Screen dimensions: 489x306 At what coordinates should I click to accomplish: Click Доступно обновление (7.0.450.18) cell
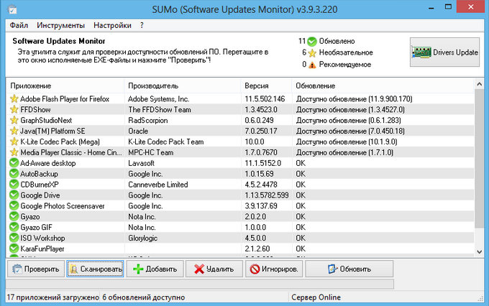tap(350, 131)
